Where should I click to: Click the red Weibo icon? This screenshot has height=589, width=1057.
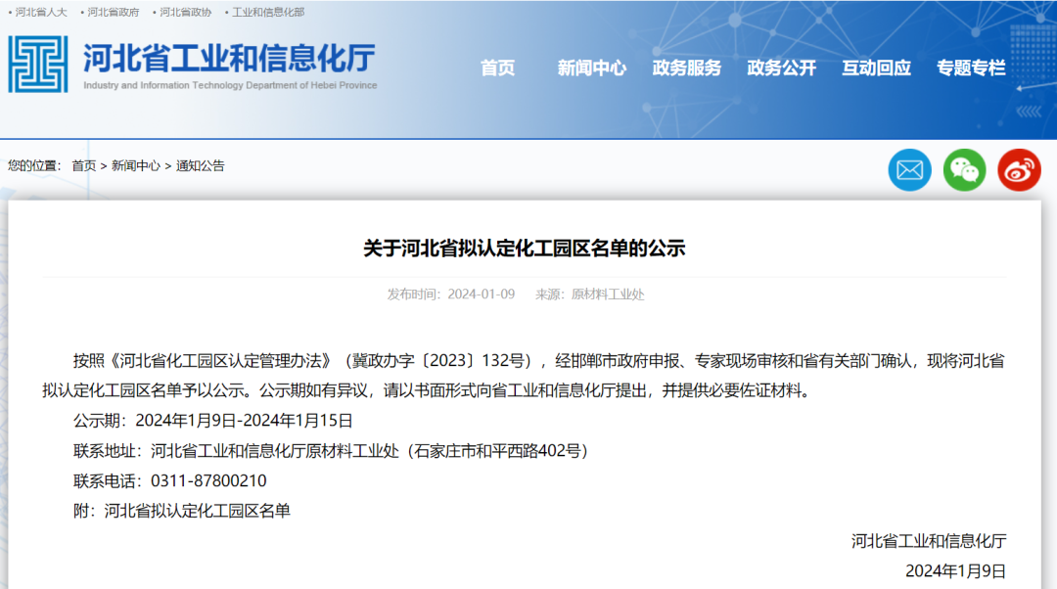tap(1019, 170)
